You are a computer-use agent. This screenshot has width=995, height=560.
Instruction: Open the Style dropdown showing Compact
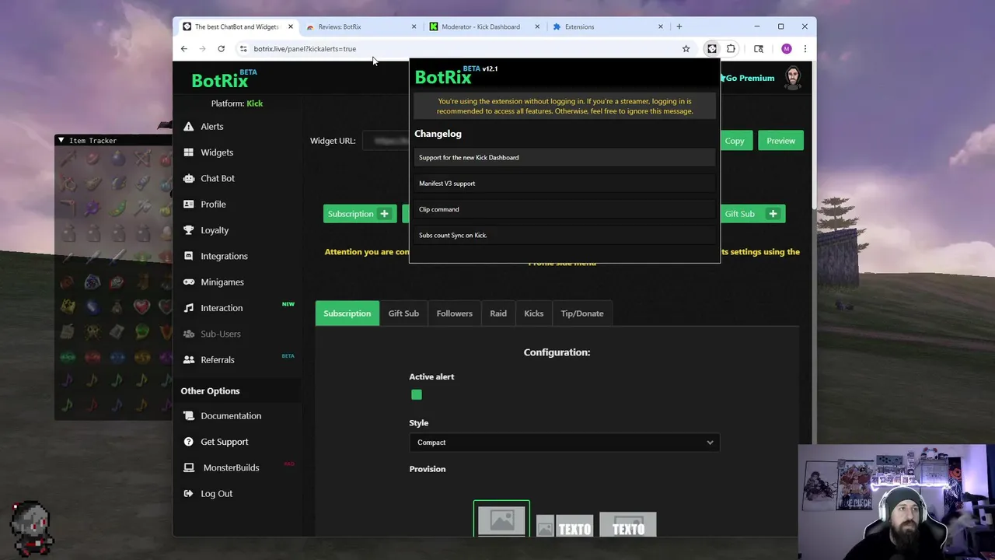[564, 443]
